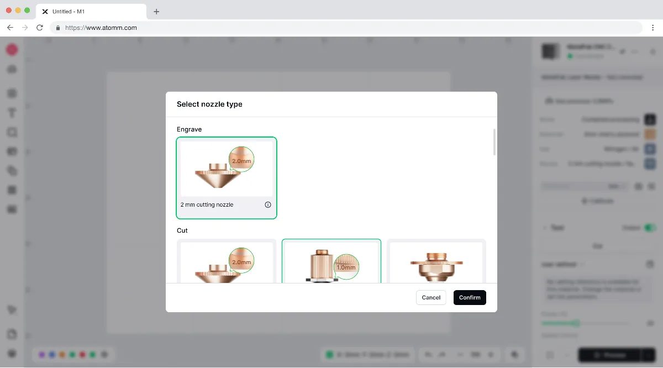Choose the 2.0mm nozzle under Cut
Viewport: 663px width, 368px height.
(x=227, y=261)
